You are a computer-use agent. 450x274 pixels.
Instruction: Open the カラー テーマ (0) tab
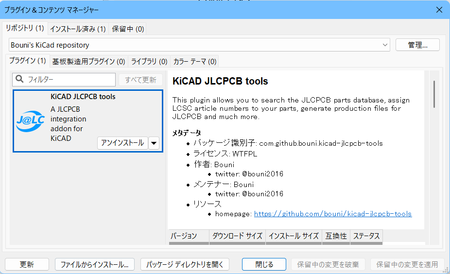click(x=194, y=61)
